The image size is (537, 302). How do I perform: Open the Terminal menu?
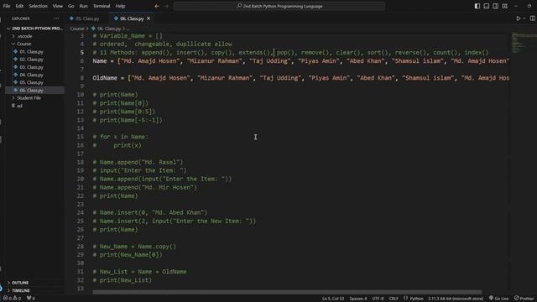[x=102, y=6]
